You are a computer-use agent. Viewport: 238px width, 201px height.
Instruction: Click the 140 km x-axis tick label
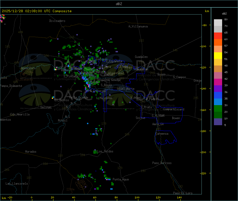[179, 197]
